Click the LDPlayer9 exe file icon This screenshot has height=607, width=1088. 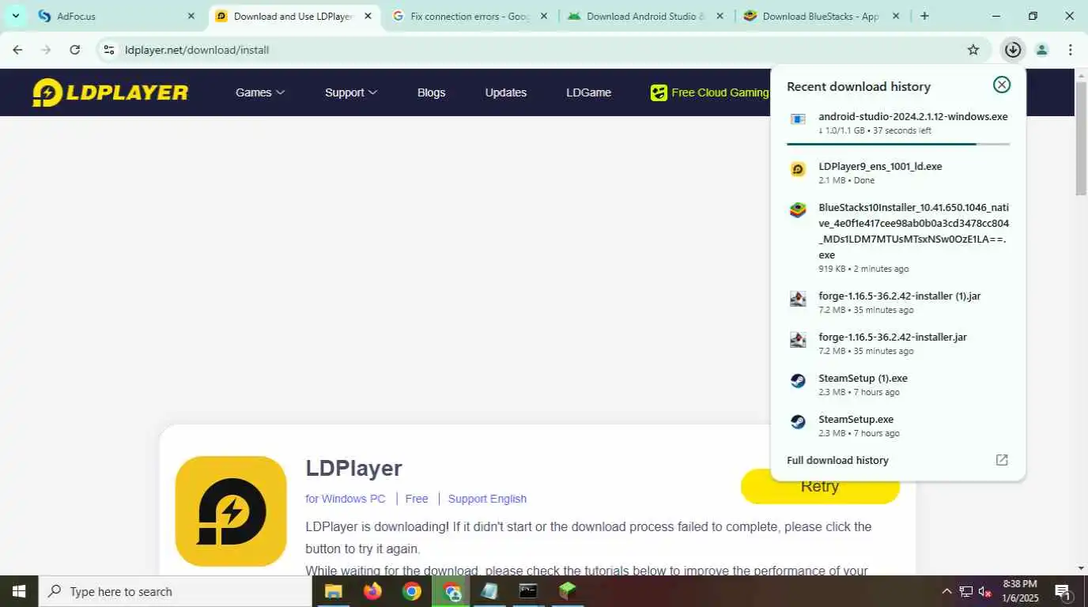point(798,169)
